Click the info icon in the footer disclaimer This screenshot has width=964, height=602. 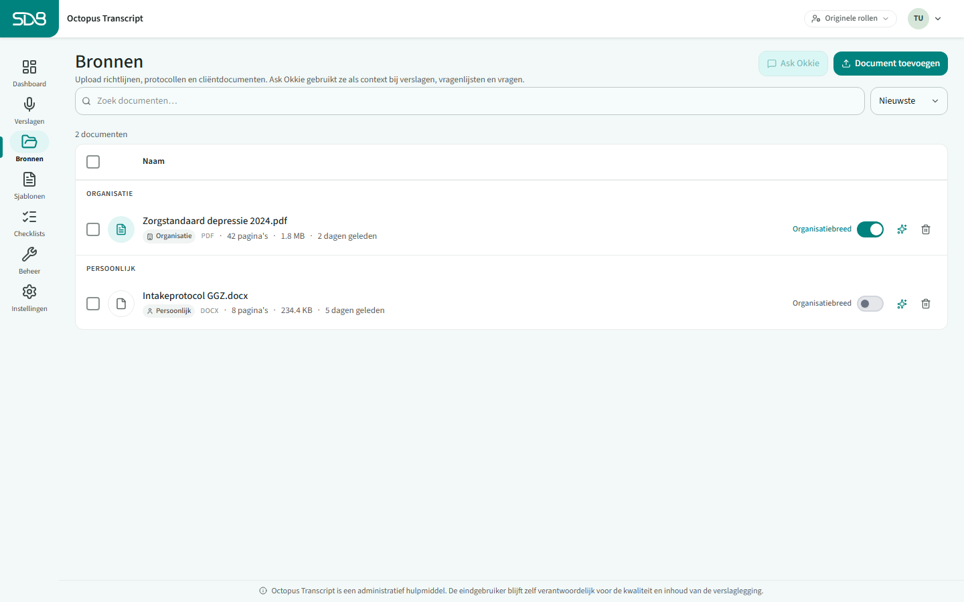coord(263,591)
